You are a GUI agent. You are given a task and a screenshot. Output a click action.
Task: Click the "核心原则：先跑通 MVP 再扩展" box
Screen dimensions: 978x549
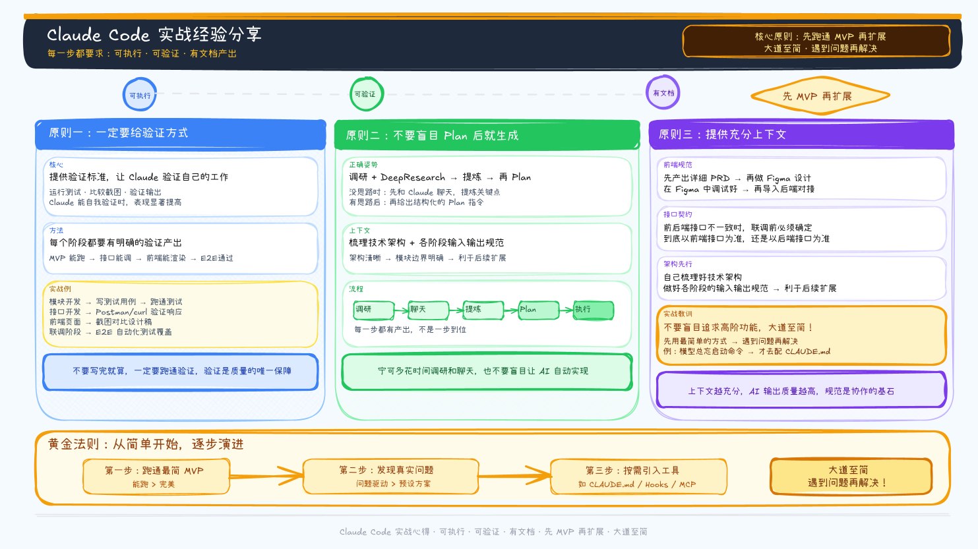click(x=816, y=42)
